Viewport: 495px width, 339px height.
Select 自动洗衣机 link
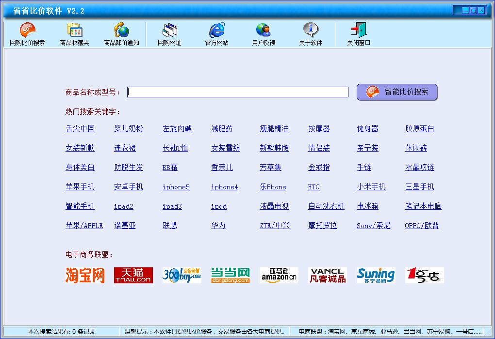click(x=326, y=206)
